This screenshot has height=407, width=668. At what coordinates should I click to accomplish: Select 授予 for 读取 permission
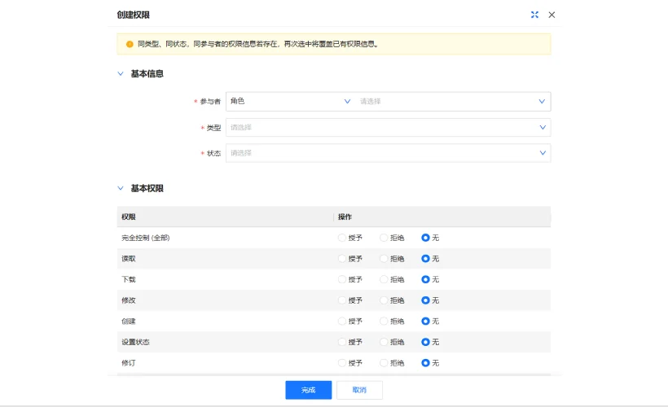(341, 258)
